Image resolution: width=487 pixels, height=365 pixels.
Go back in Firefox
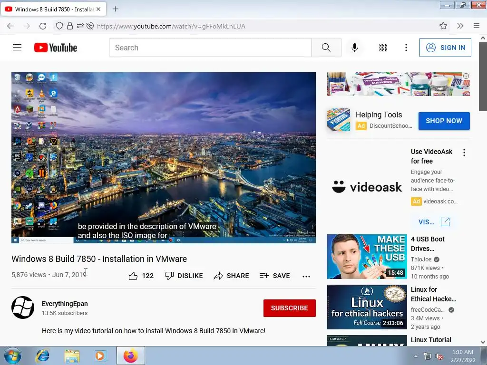point(10,26)
